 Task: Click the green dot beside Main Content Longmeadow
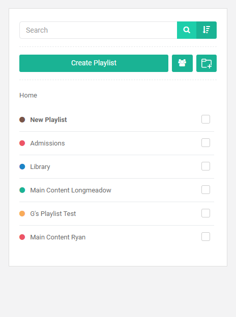[22, 190]
